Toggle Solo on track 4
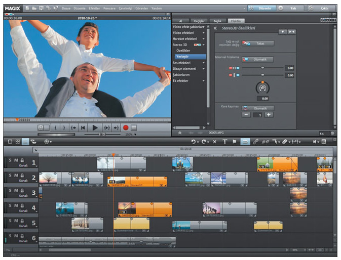The image size is (341, 260). 10,205
